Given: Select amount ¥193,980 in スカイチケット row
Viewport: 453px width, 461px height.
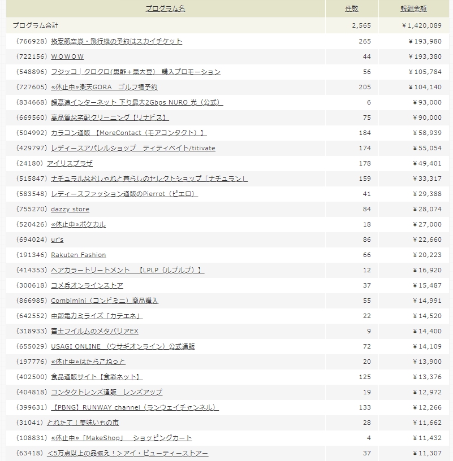Looking at the screenshot, I should tap(425, 41).
